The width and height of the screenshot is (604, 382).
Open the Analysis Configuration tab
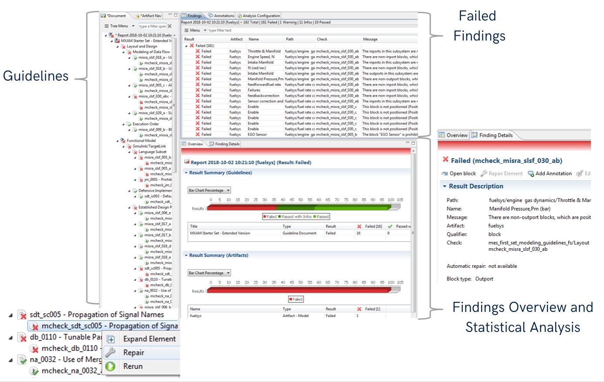pyautogui.click(x=258, y=15)
